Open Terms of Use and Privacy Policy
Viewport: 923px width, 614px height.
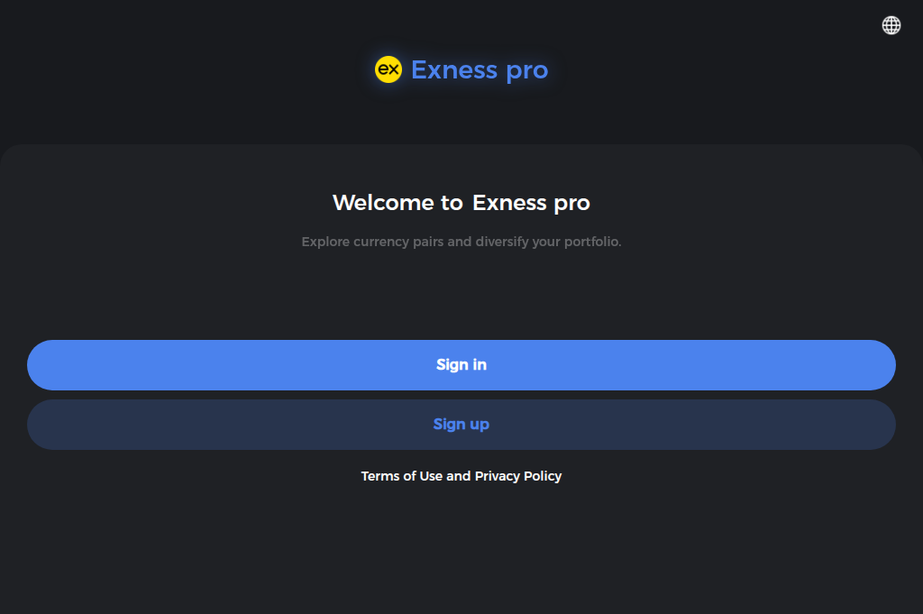point(461,475)
